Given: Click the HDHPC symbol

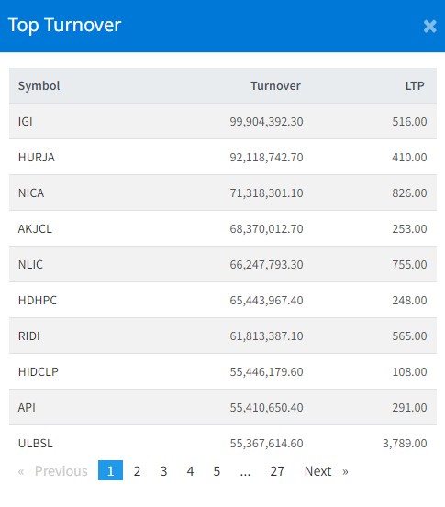Looking at the screenshot, I should click(38, 301).
